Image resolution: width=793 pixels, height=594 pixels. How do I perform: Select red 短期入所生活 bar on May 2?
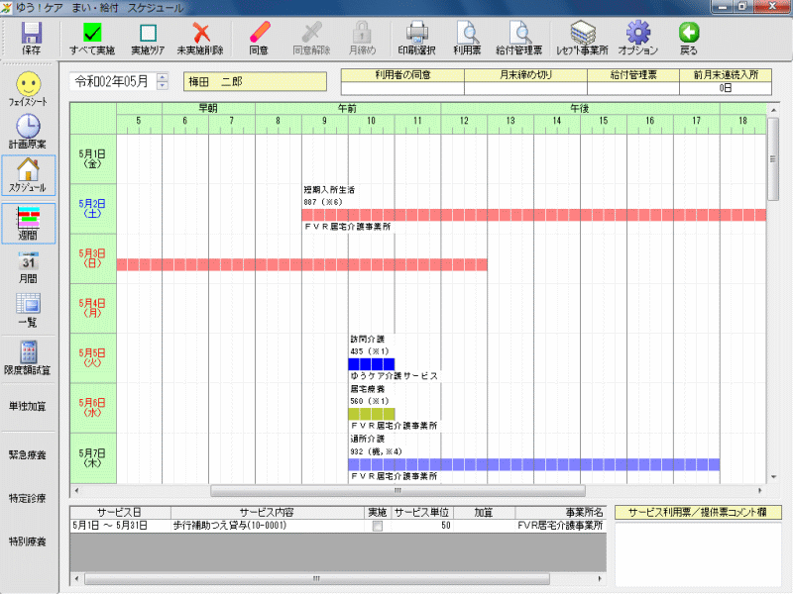click(x=534, y=215)
